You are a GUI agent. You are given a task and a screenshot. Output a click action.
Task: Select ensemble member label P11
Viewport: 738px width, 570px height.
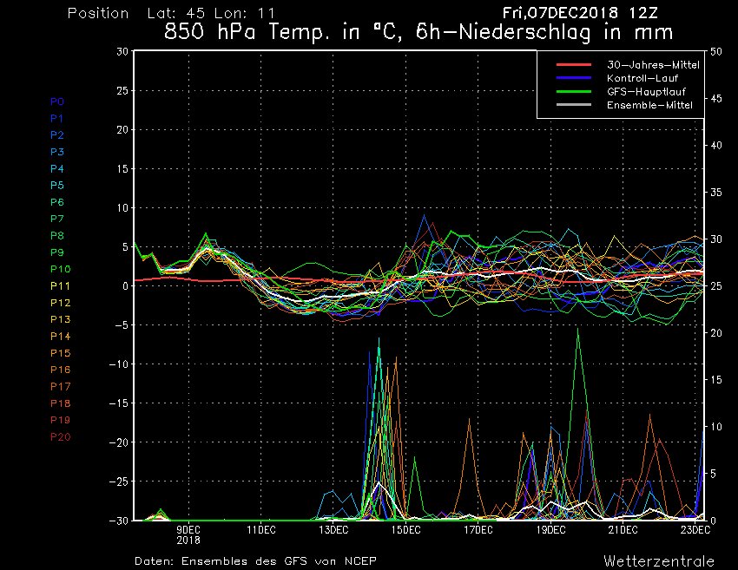click(60, 286)
